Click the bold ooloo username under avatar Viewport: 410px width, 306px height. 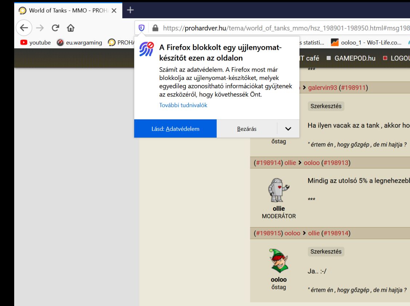(279, 279)
